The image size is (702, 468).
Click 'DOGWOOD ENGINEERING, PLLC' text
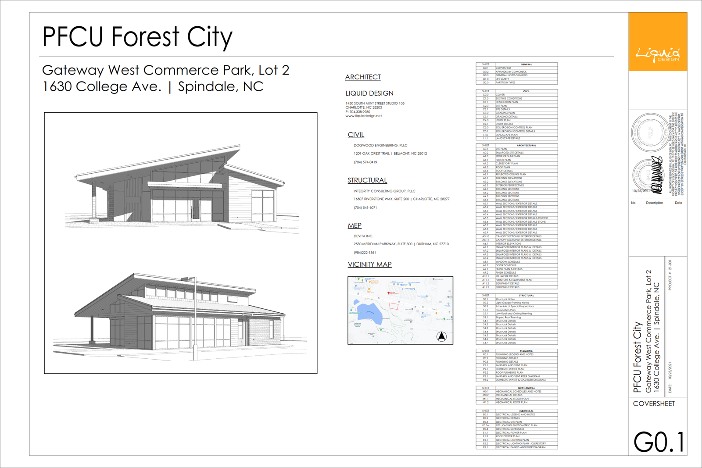pos(380,145)
